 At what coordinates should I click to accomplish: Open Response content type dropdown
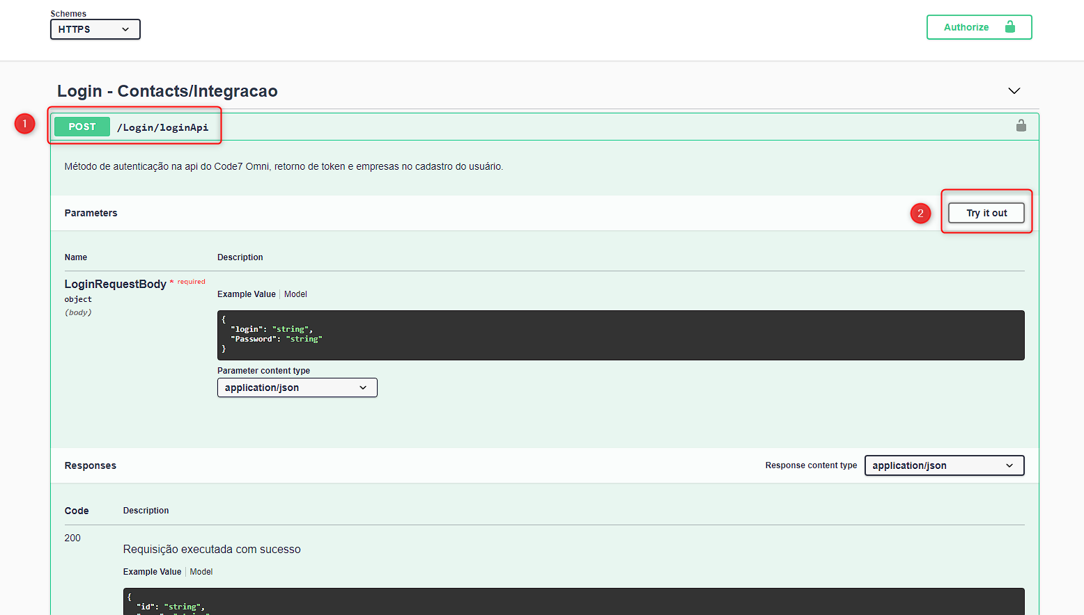[944, 465]
